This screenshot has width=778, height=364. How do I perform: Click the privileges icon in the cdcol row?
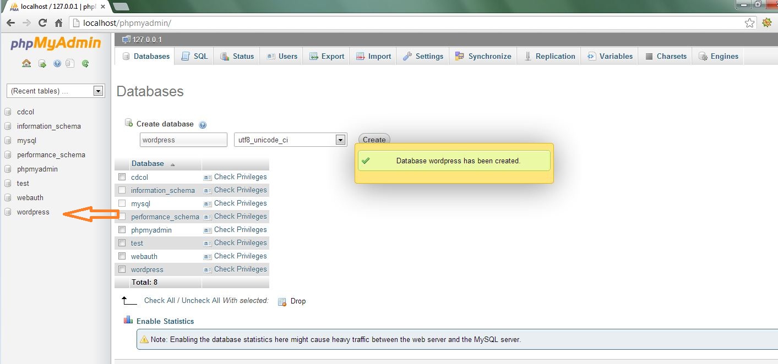tap(208, 177)
